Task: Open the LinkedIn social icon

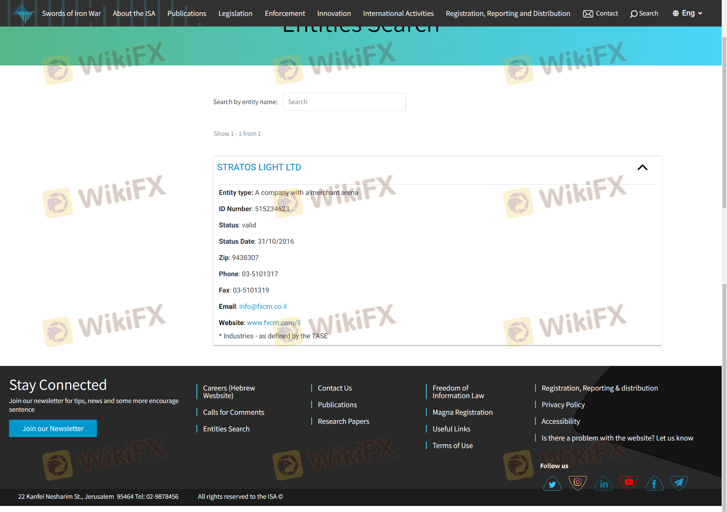Action: 604,483
